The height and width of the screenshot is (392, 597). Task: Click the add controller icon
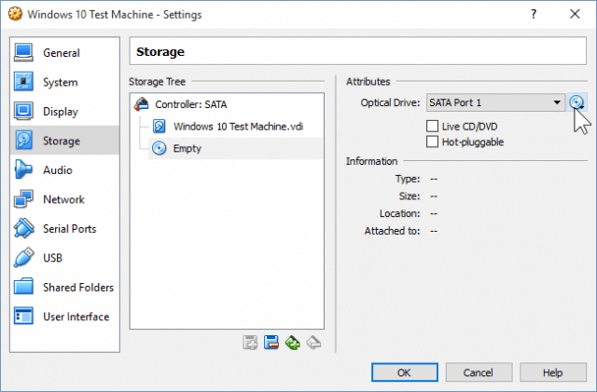point(250,343)
